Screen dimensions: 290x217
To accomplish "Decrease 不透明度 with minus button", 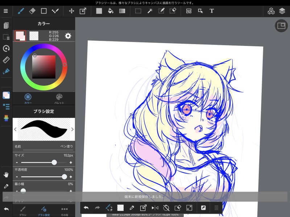I will coord(17,177).
